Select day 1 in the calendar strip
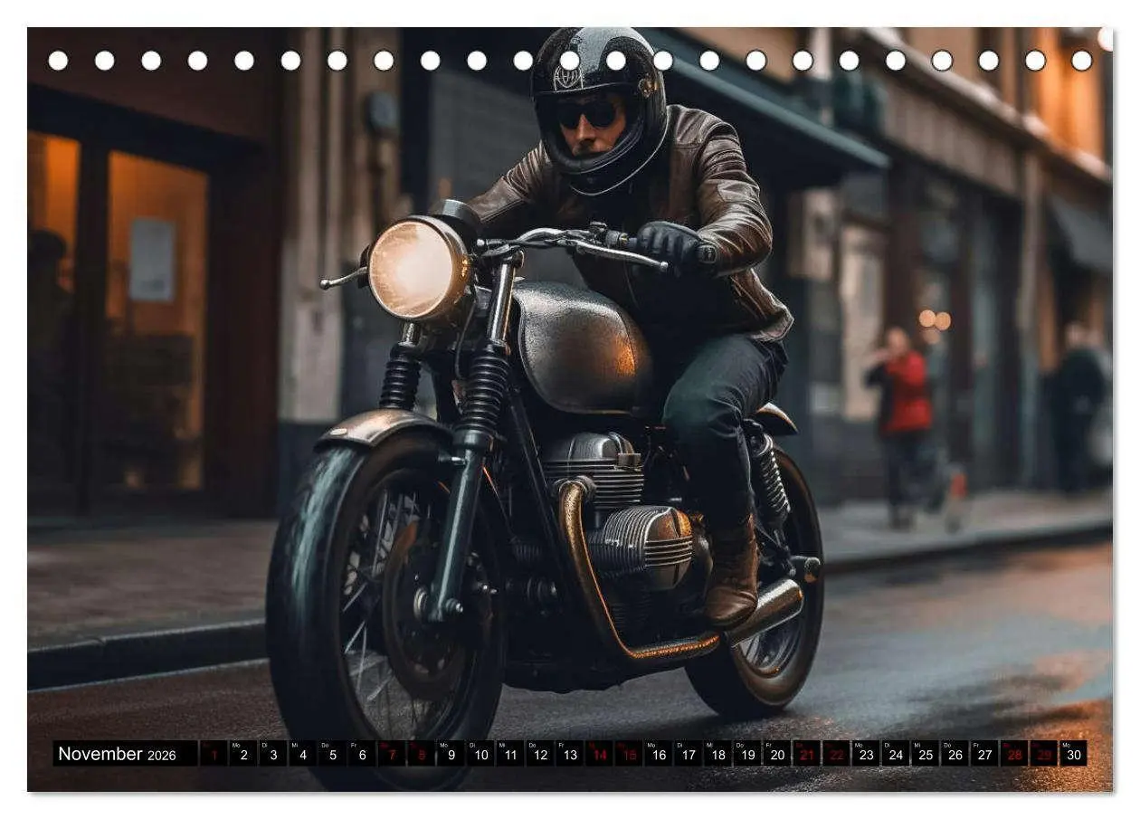 click(x=214, y=754)
